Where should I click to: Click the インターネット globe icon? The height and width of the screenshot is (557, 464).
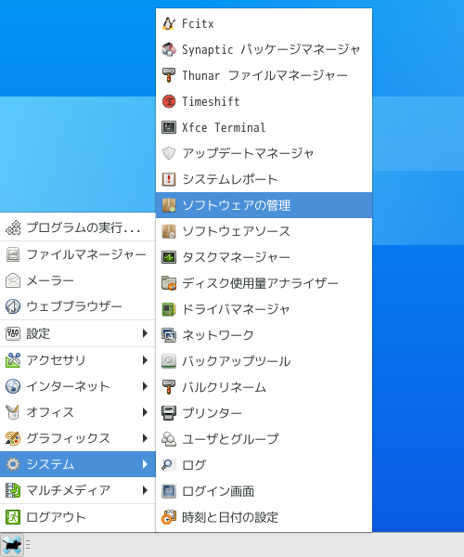(13, 386)
